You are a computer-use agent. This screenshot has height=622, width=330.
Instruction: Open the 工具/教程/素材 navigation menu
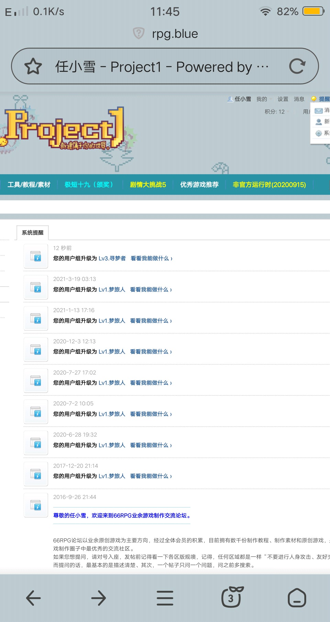(29, 184)
